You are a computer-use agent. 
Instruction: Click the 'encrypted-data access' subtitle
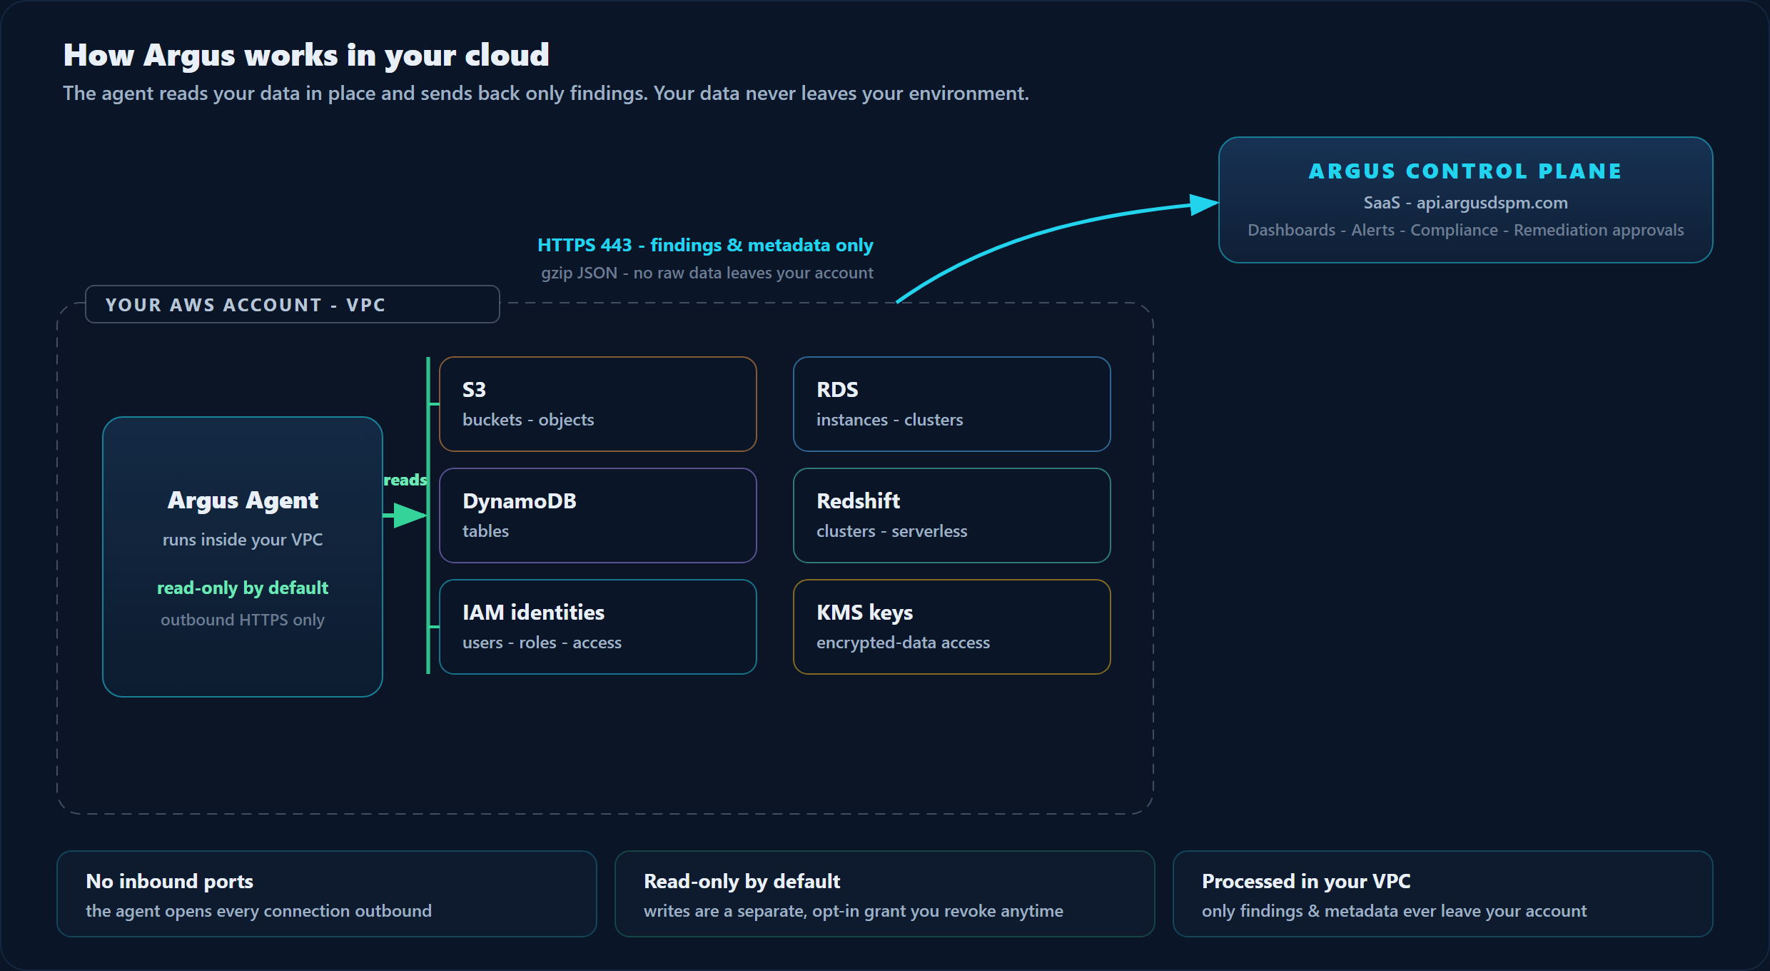tap(904, 643)
